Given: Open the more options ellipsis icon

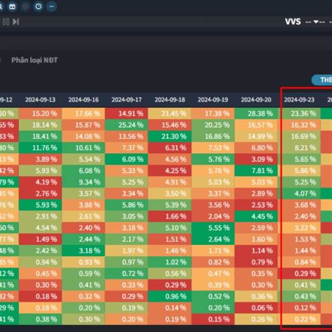Looking at the screenshot, I should click(51, 6).
